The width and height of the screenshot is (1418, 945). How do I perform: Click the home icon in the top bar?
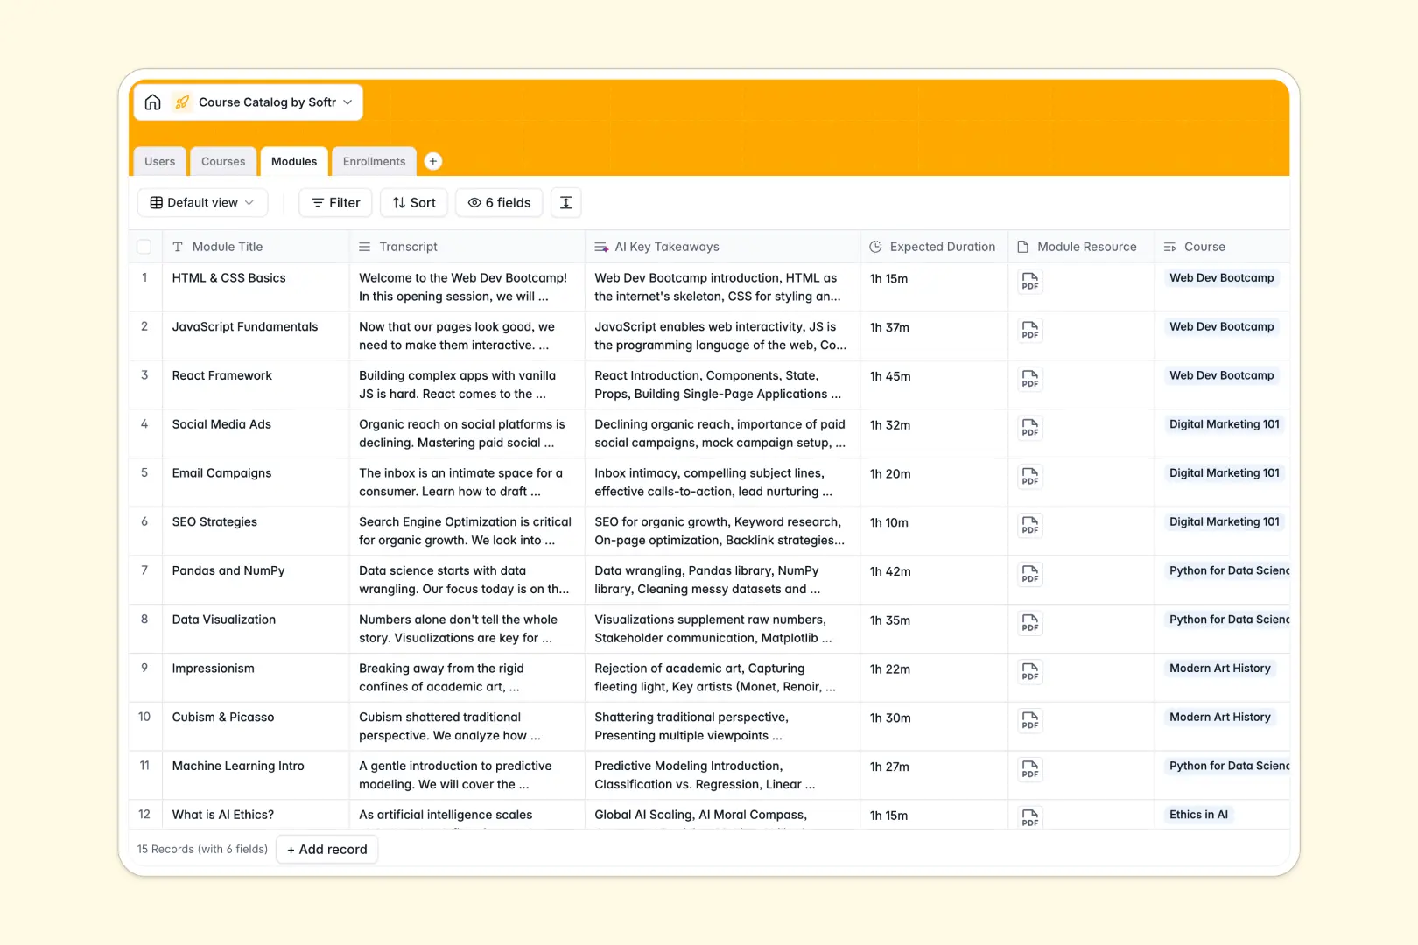152,101
